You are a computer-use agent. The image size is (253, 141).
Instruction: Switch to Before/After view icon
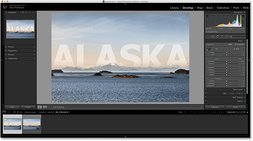point(45,107)
